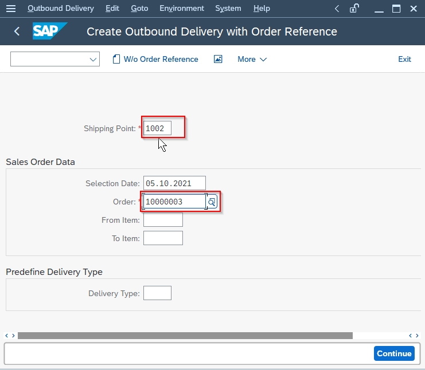425x370 pixels.
Task: Click the From Item input field
Action: [163, 219]
